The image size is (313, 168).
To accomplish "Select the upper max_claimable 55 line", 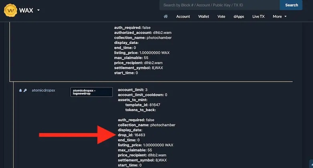I will click(131, 58).
